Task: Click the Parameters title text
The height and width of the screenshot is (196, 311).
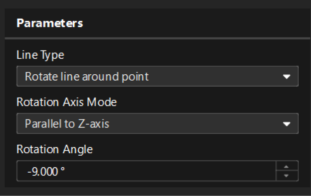Action: pyautogui.click(x=50, y=23)
